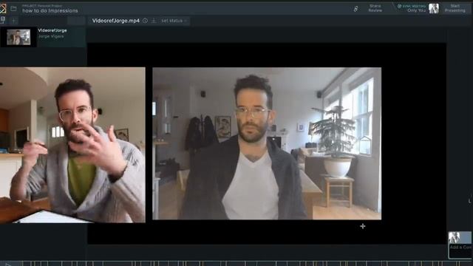The height and width of the screenshot is (266, 473).
Task: Click the user avatar in top bar
Action: tap(434, 8)
